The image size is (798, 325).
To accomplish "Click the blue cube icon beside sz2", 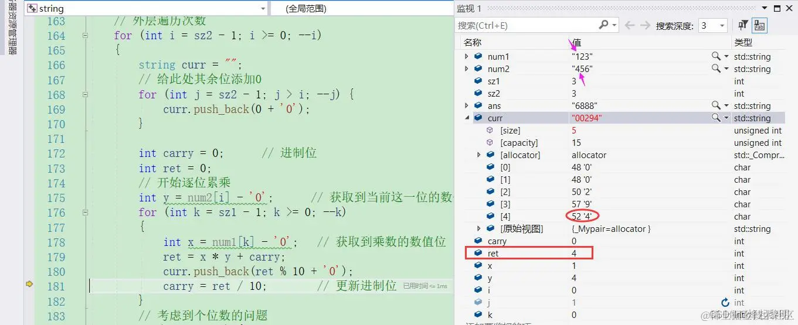I will pos(478,93).
